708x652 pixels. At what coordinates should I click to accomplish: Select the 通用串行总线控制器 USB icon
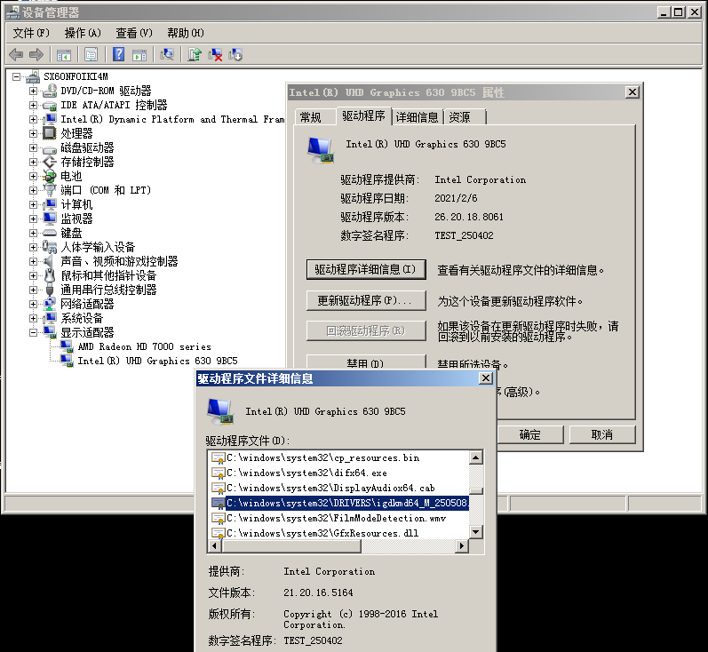(50, 290)
